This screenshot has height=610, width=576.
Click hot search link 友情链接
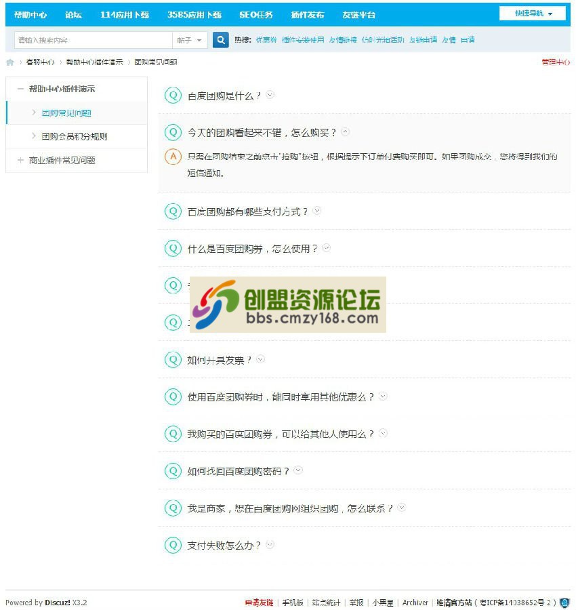[x=343, y=40]
